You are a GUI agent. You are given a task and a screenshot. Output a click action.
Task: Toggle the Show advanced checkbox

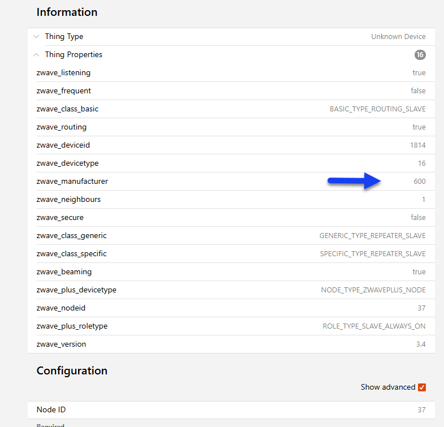click(x=421, y=387)
